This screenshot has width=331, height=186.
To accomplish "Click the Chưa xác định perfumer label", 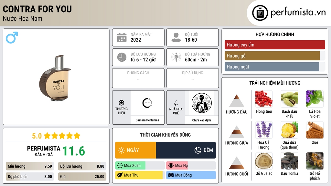I will click(x=202, y=120).
